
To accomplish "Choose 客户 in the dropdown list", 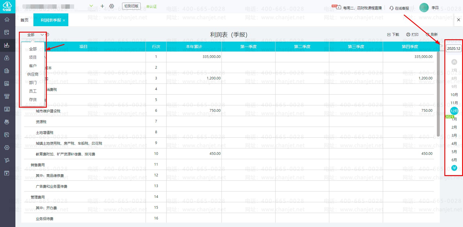I will [33, 66].
